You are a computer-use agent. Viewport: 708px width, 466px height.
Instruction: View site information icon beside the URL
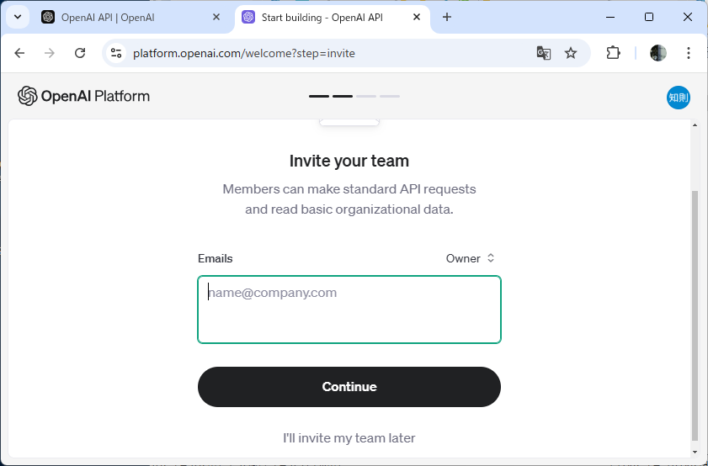pyautogui.click(x=116, y=53)
